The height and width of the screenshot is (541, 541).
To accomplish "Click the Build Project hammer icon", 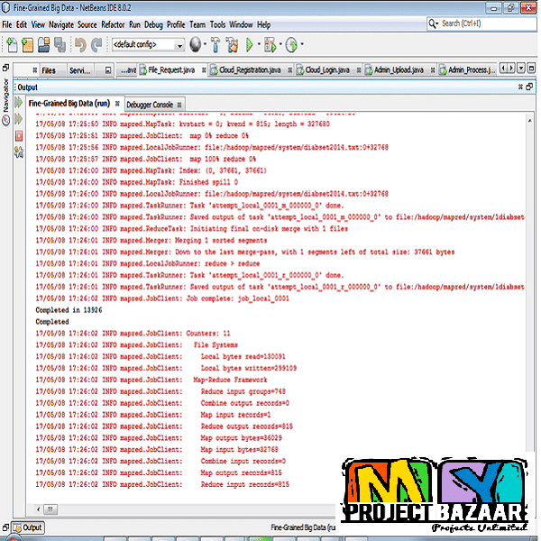I will pyautogui.click(x=215, y=43).
